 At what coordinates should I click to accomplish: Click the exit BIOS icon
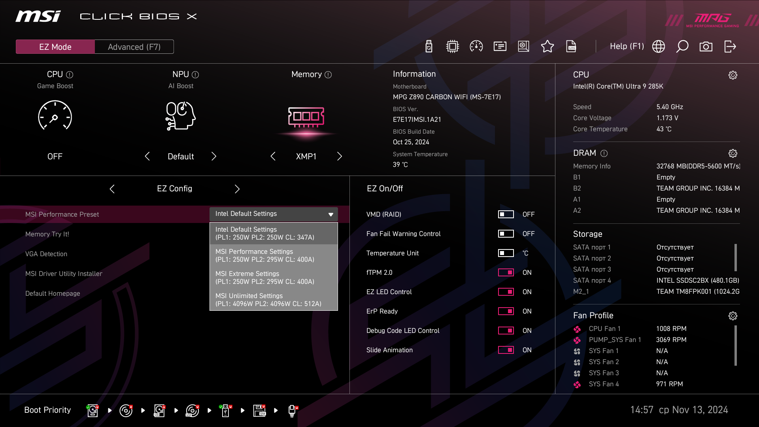(730, 47)
